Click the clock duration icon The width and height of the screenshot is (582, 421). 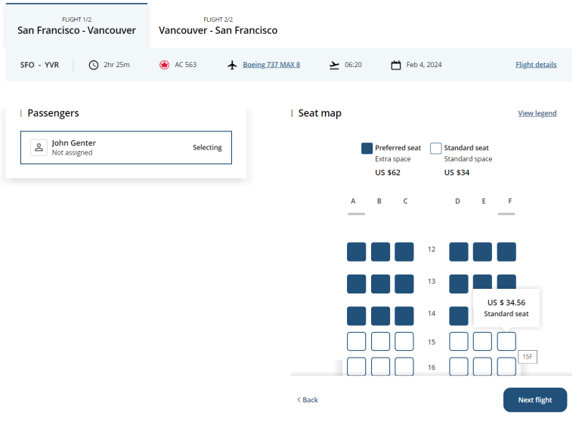94,65
